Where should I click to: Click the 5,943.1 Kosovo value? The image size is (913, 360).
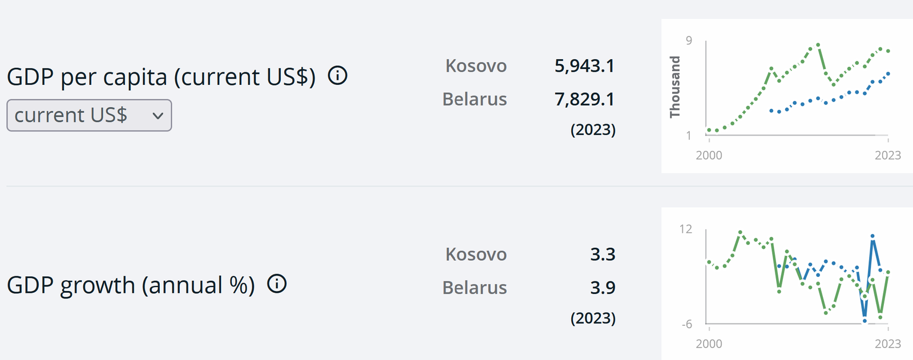point(584,66)
